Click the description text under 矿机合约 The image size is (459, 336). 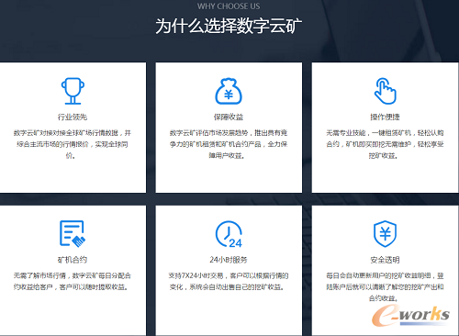point(73,281)
